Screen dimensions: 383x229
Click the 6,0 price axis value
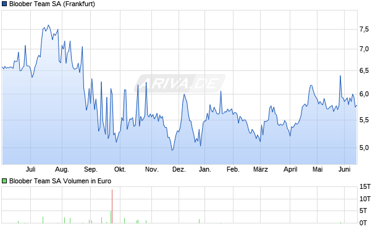point(364,94)
